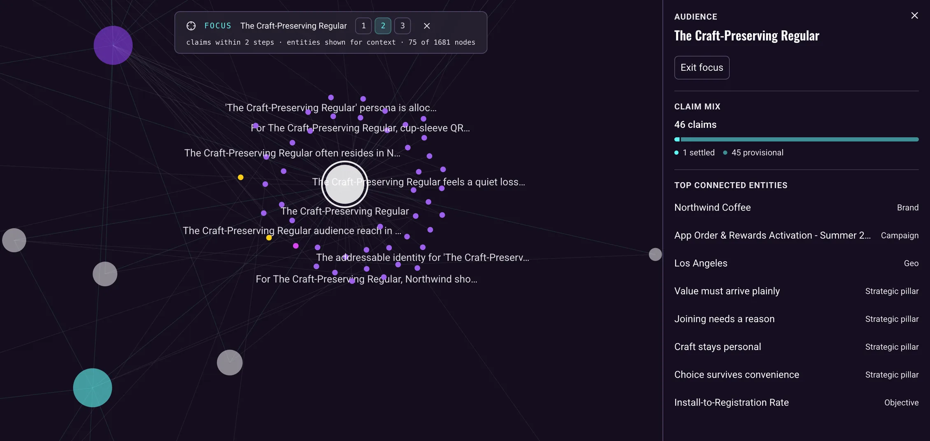This screenshot has width=930, height=441.
Task: Select the central white focused node
Action: 344,184
